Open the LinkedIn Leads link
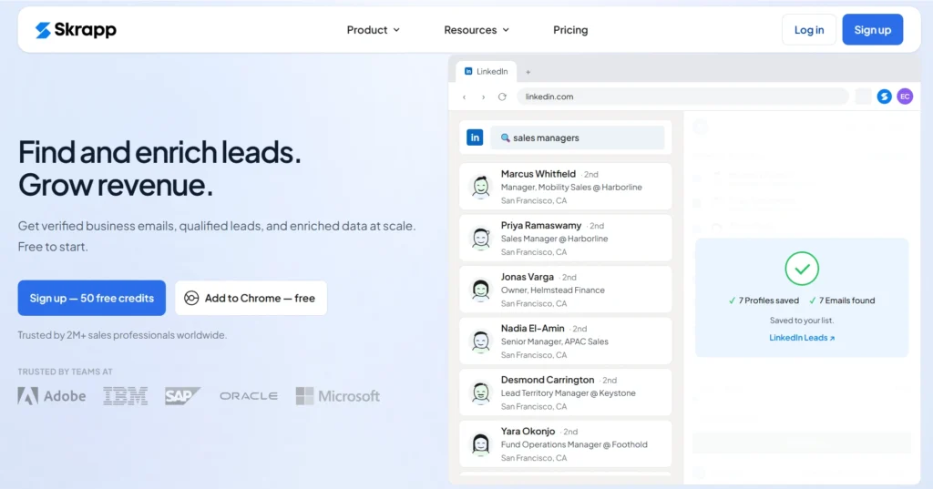The width and height of the screenshot is (933, 489). [802, 337]
